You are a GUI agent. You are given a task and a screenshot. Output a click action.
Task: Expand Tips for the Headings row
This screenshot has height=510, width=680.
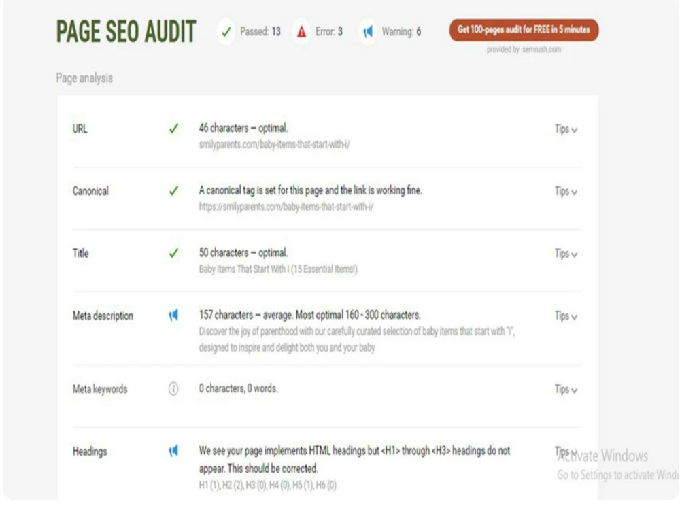click(566, 451)
